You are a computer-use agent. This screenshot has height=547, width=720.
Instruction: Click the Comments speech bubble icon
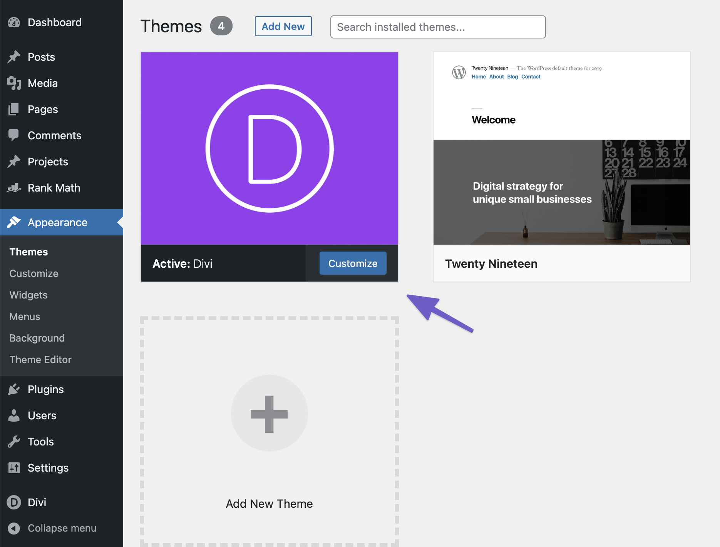14,135
